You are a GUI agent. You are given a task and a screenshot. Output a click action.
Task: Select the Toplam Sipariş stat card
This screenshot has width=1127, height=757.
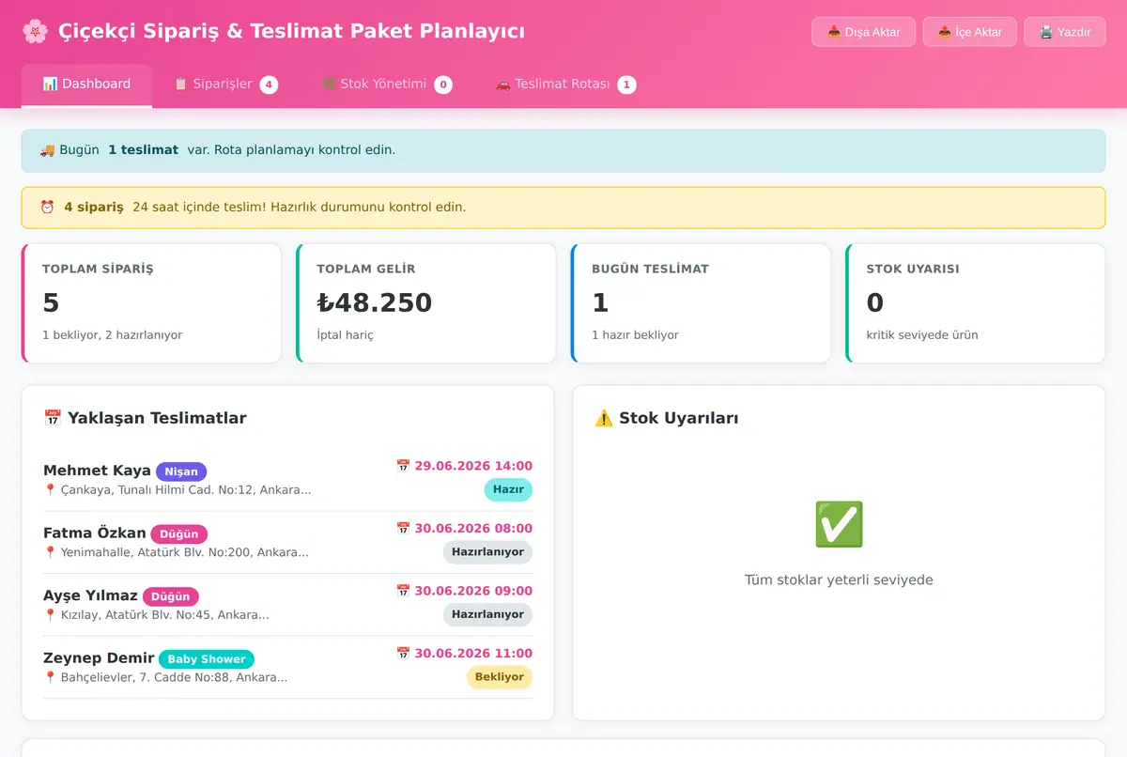pos(151,303)
